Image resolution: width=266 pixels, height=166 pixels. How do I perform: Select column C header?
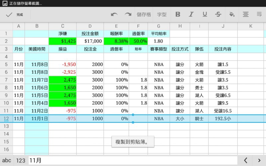click(x=63, y=26)
